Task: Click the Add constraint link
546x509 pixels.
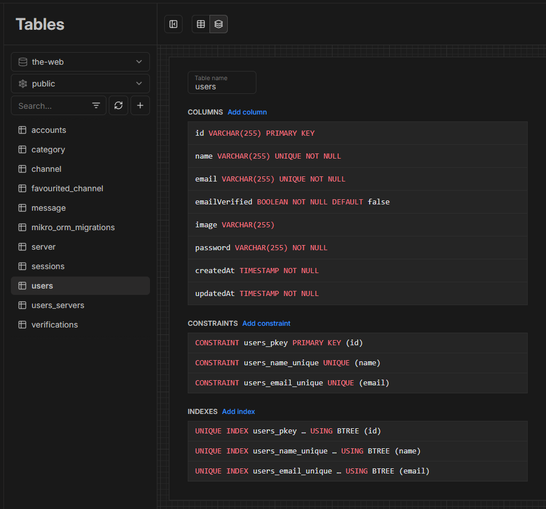Action: click(266, 323)
